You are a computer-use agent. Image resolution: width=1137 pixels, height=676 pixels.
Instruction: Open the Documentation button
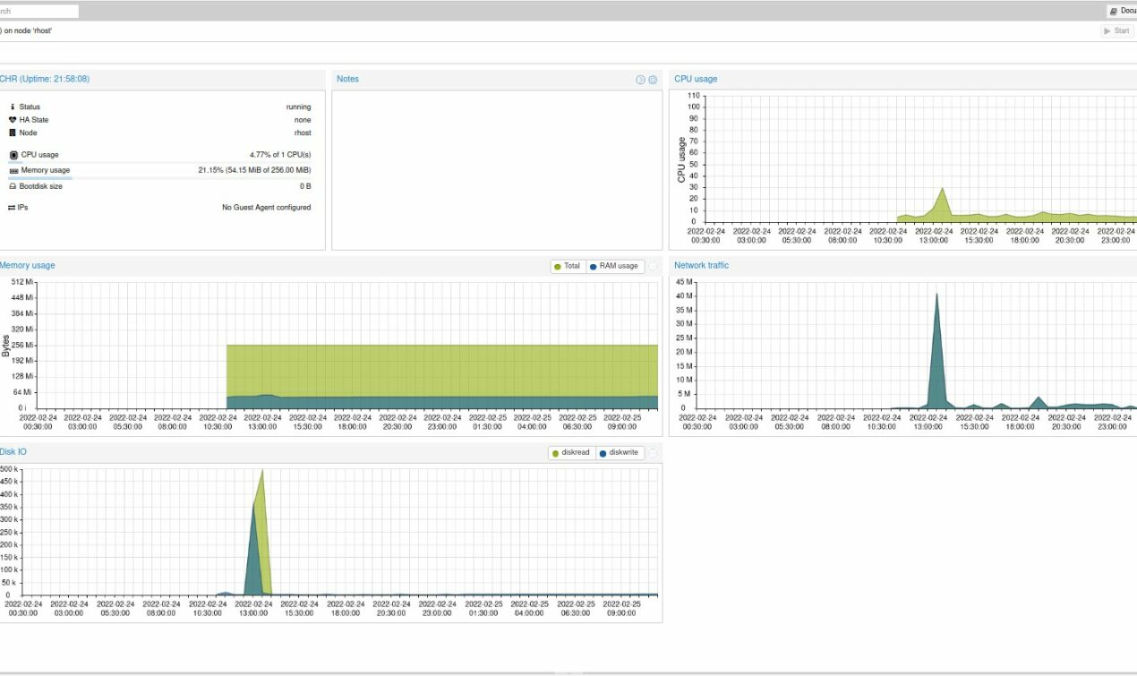pyautogui.click(x=1123, y=11)
